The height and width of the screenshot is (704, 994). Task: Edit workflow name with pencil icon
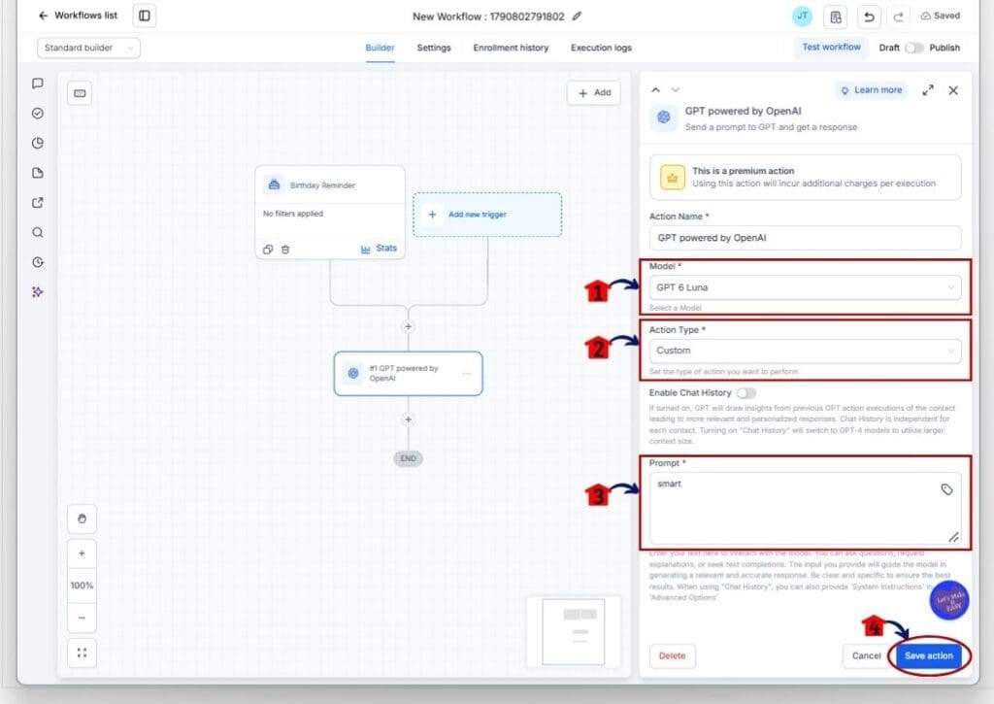pos(577,16)
